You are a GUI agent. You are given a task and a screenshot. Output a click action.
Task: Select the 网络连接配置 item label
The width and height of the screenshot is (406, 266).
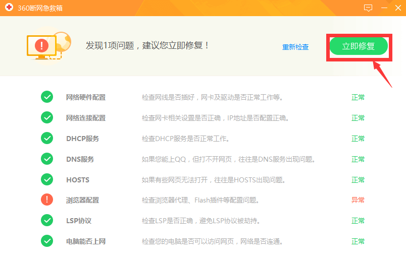[86, 118]
